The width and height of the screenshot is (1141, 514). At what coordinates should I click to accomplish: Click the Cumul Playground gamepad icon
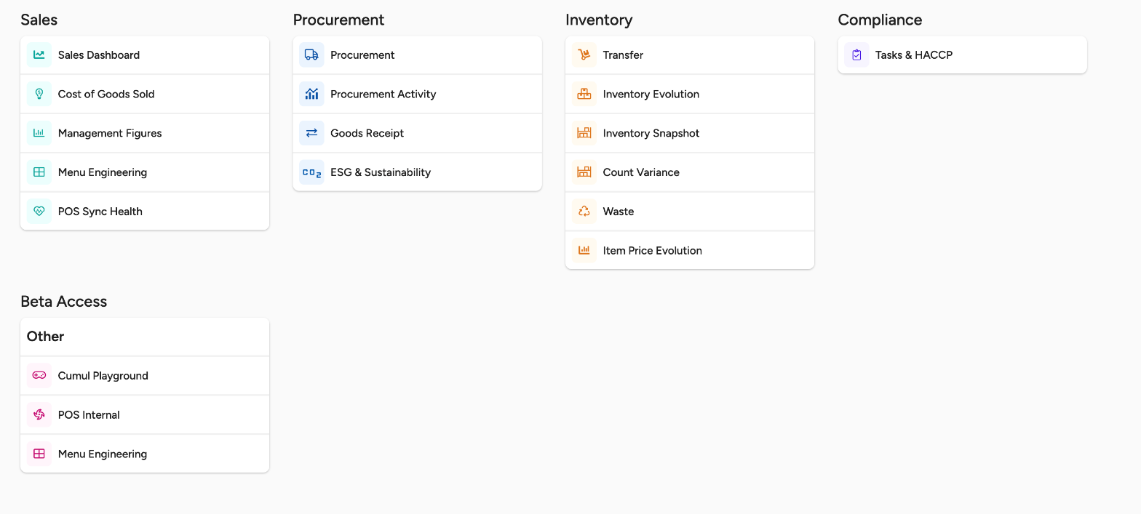pyautogui.click(x=39, y=376)
